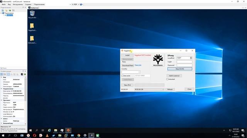Viewport: 247px width, 138px height.
Task: Collapse the Внешний вид section in Конфигурация
Action: 2,123
